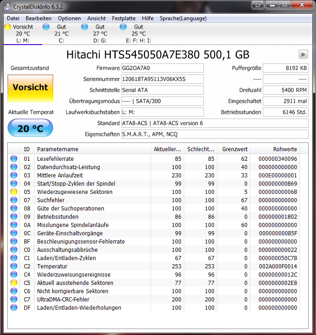Open the Bearbeiten menu
The image size is (316, 335).
[x=39, y=18]
